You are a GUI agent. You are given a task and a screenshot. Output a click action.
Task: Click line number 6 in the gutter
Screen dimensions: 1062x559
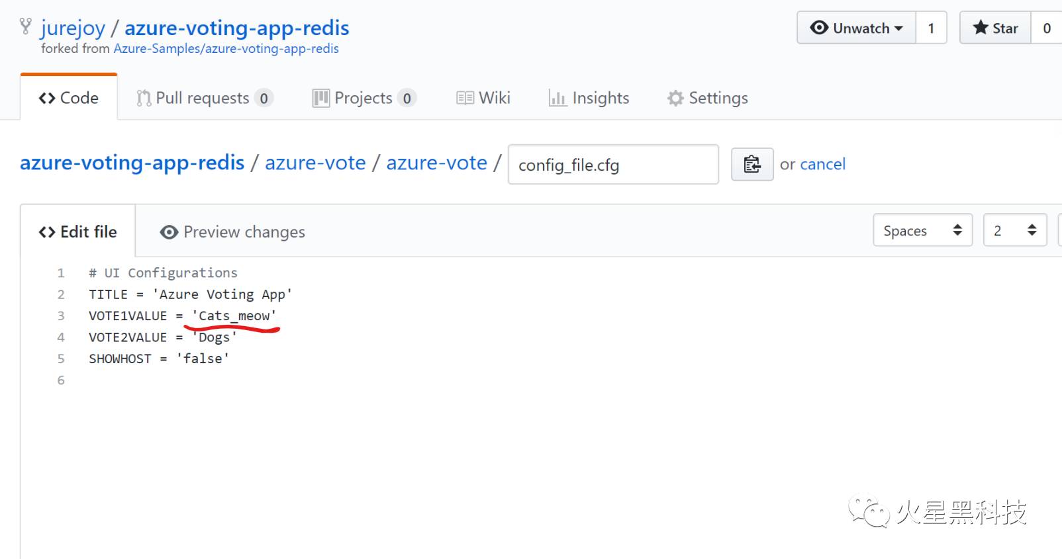[61, 380]
